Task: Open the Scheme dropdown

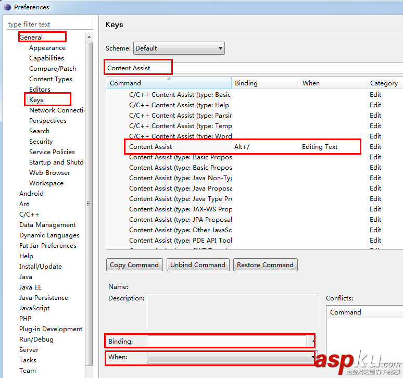Action: pos(179,48)
